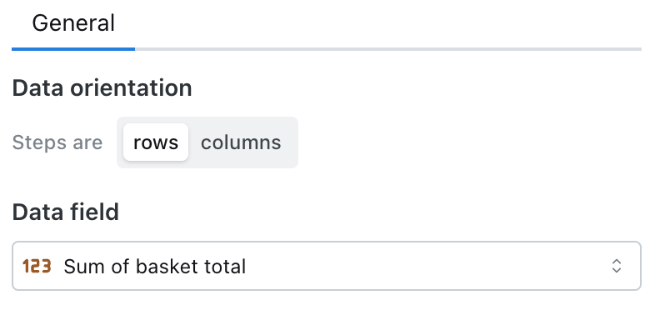The height and width of the screenshot is (310, 660).
Task: Click the 123 numeric type icon
Action: [x=37, y=266]
